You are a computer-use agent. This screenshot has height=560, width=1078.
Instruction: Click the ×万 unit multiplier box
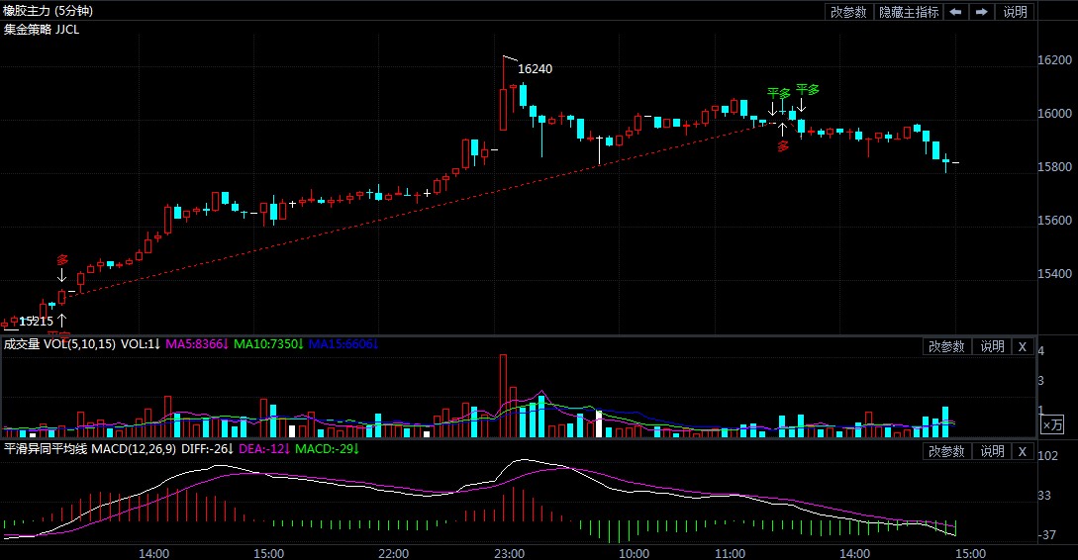pyautogui.click(x=1051, y=424)
